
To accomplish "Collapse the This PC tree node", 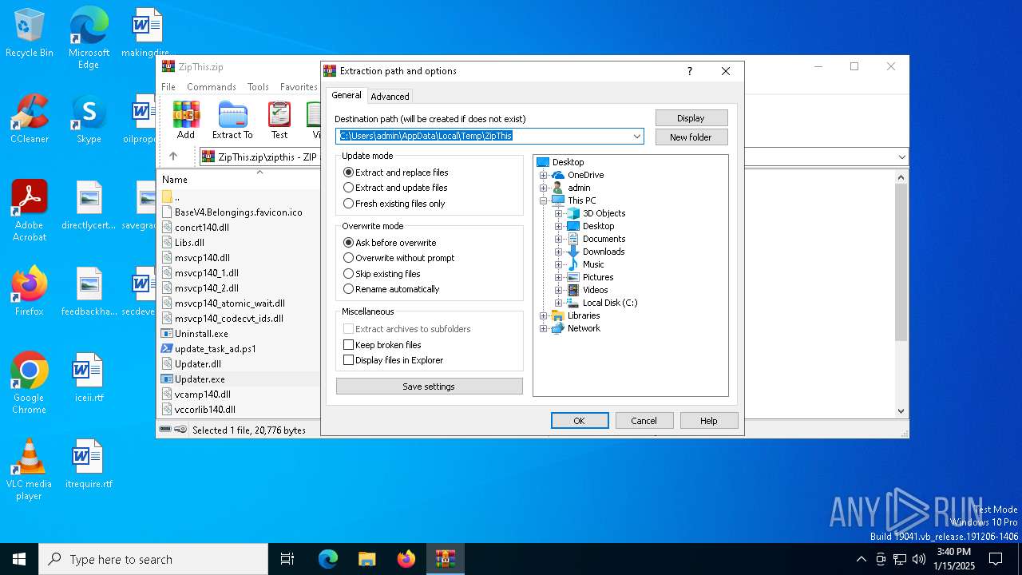I will (544, 200).
